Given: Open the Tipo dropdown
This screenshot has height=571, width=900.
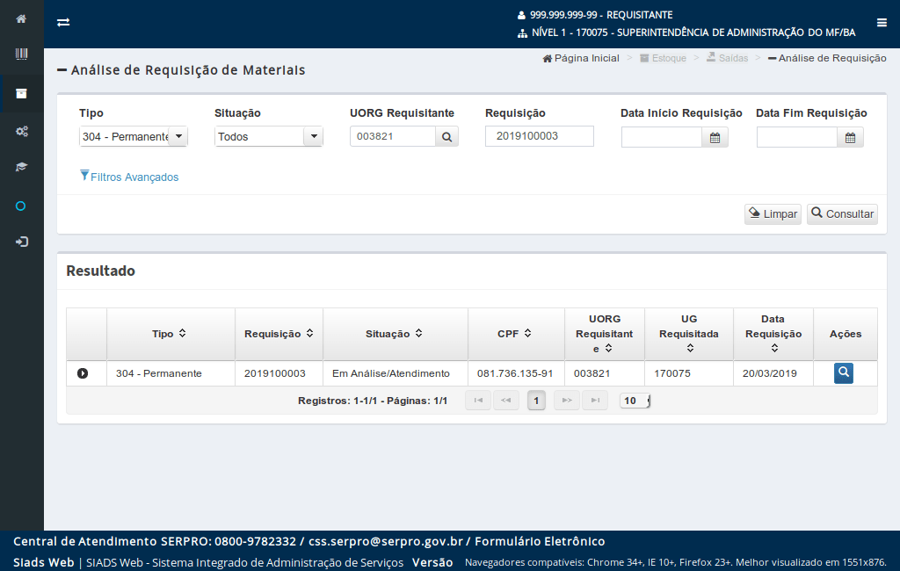Looking at the screenshot, I should click(x=134, y=136).
